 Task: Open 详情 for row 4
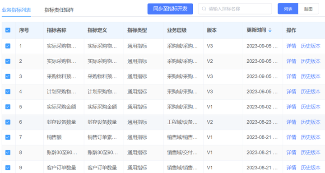tap(291, 92)
